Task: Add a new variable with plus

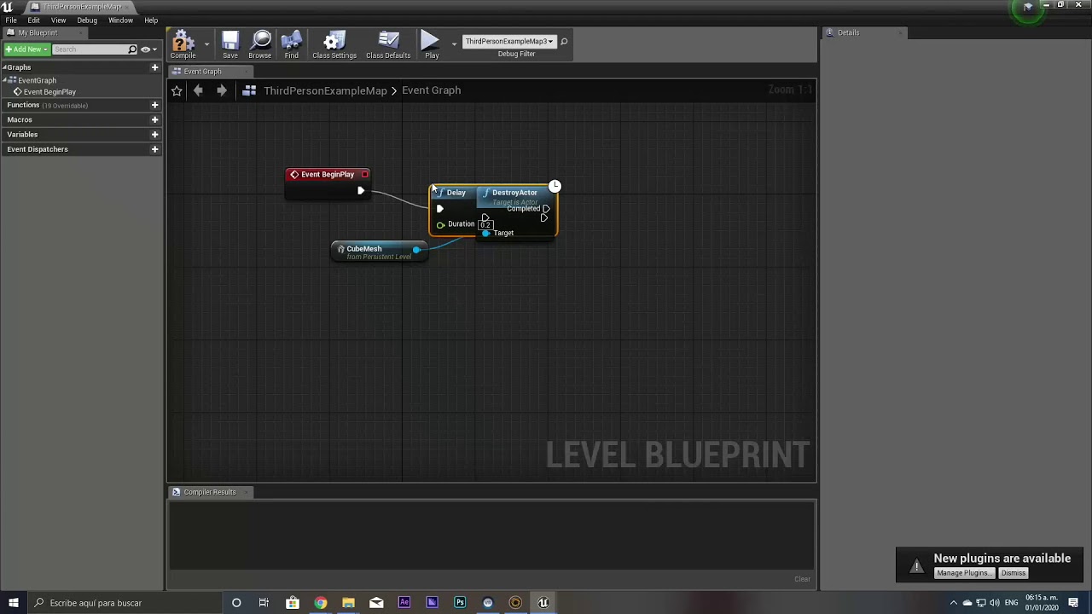Action: click(154, 134)
